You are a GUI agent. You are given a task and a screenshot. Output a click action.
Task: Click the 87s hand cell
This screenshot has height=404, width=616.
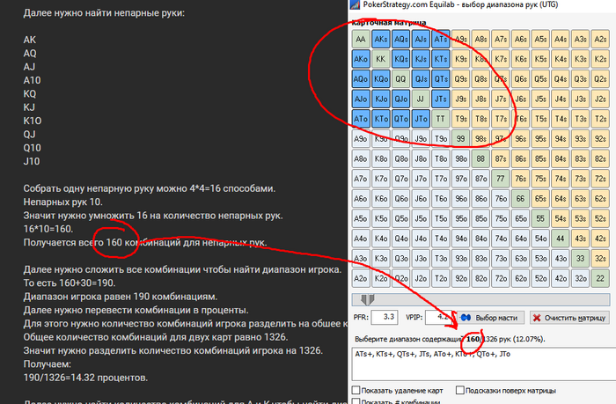point(501,158)
